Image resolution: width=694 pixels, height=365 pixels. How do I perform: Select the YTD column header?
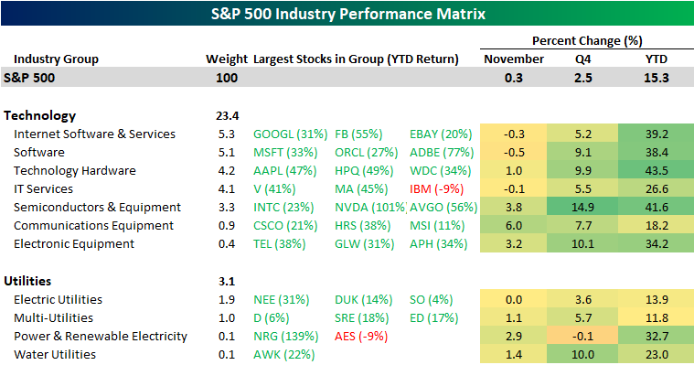coord(656,59)
